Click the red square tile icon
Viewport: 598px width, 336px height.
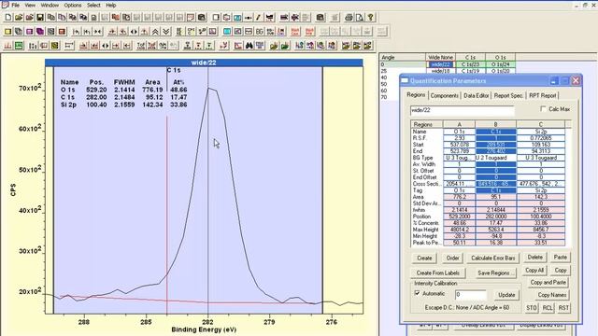tap(62, 32)
